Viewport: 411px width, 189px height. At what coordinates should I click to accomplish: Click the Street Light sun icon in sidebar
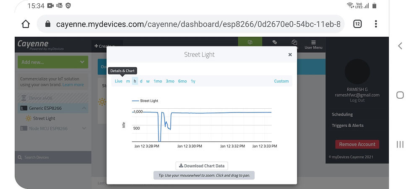pyautogui.click(x=29, y=118)
